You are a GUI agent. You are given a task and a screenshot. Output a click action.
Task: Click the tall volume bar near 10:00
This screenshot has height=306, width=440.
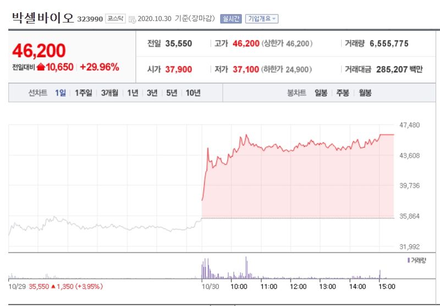[x=246, y=267]
